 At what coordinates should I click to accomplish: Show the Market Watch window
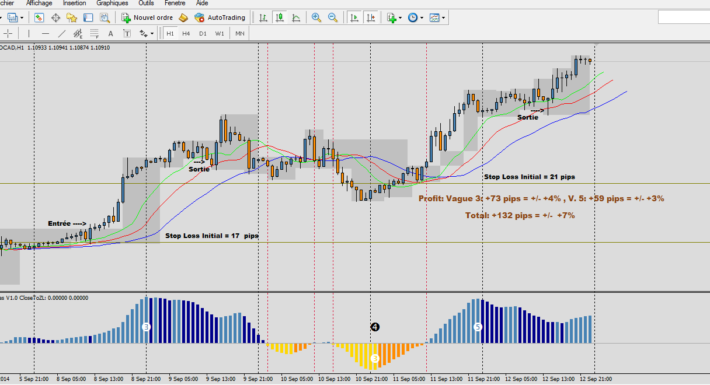click(39, 17)
